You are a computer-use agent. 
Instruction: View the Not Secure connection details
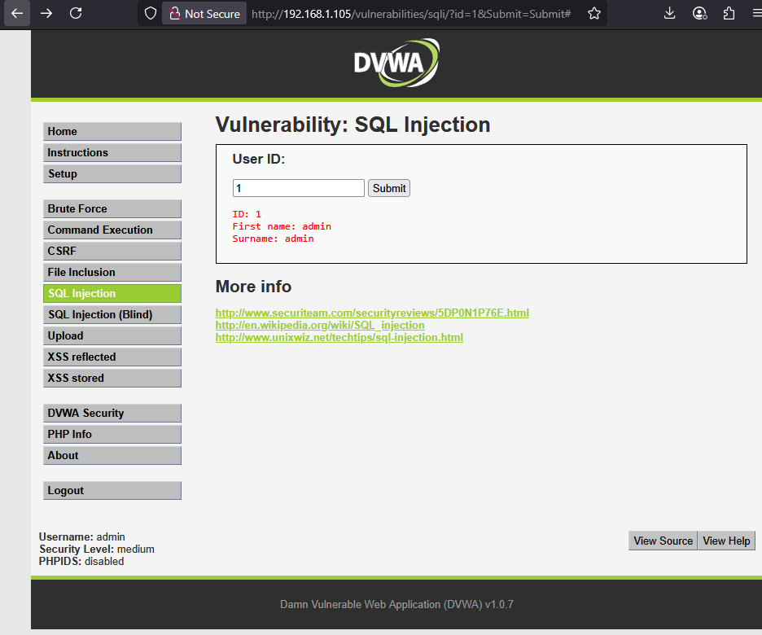[x=204, y=13]
